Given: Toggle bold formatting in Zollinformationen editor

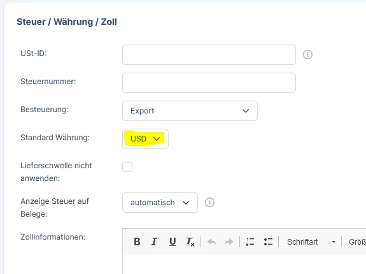Looking at the screenshot, I should click(x=137, y=242).
